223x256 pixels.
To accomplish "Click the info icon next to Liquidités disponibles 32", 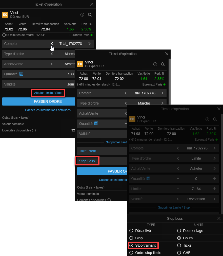I will click(34, 130).
